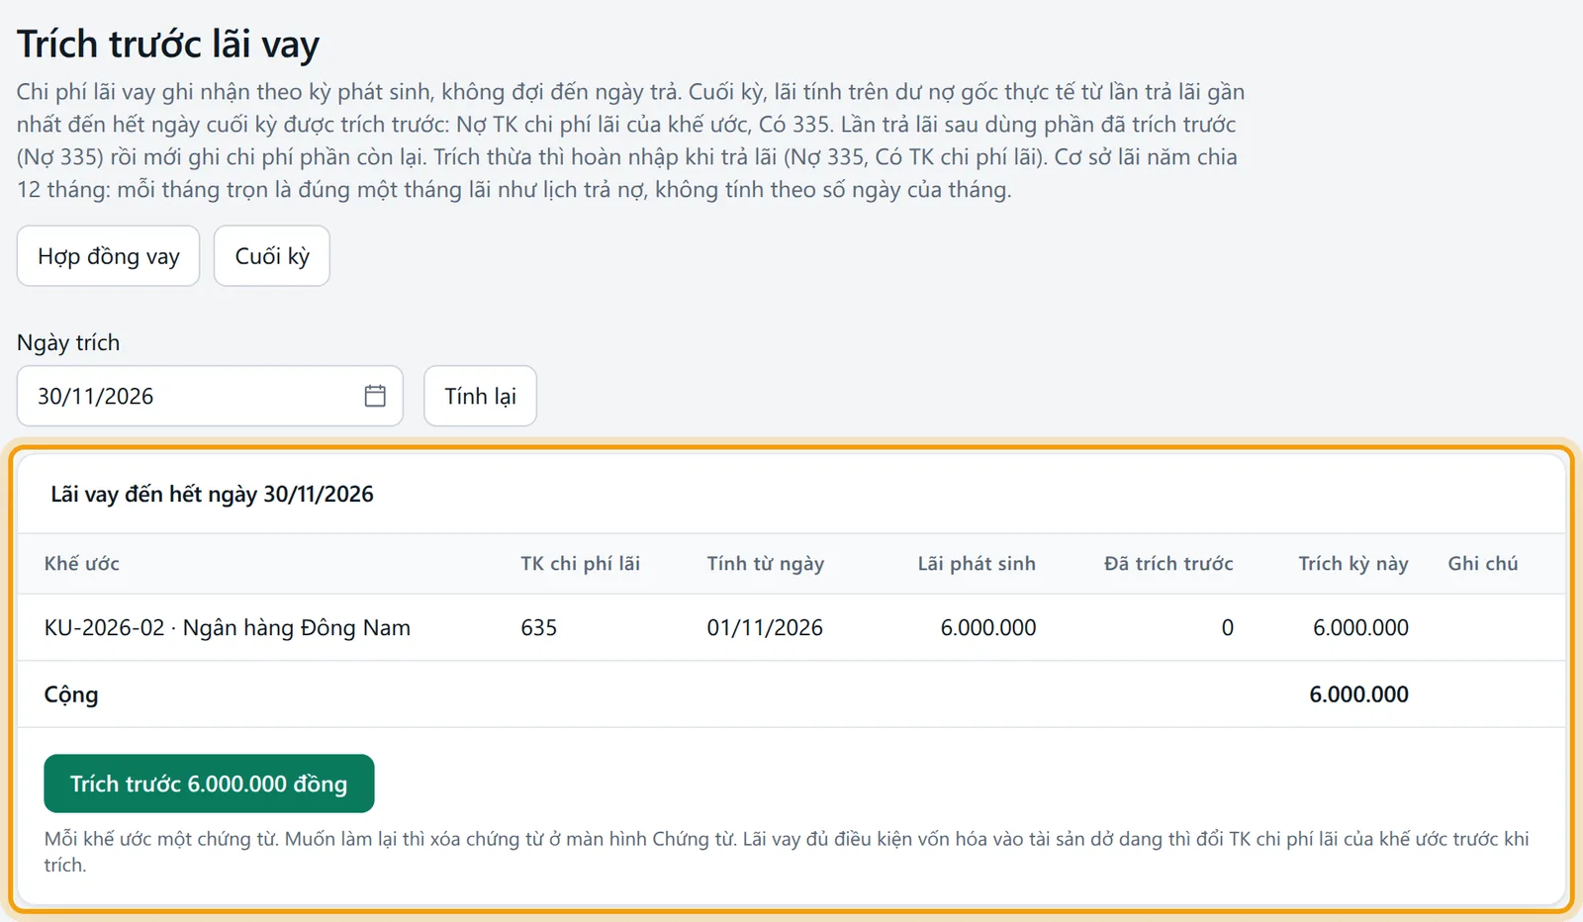This screenshot has height=922, width=1583.
Task: Select the Ngày trích field label
Action: coord(68,342)
